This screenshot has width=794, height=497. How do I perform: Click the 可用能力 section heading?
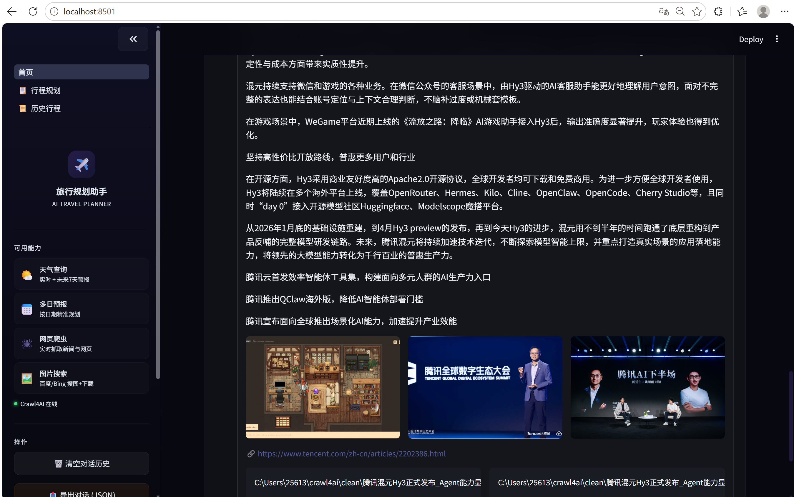(28, 248)
